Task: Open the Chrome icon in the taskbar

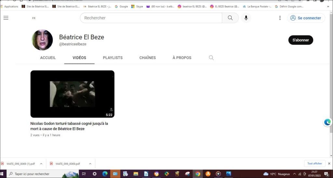Action: [197, 174]
